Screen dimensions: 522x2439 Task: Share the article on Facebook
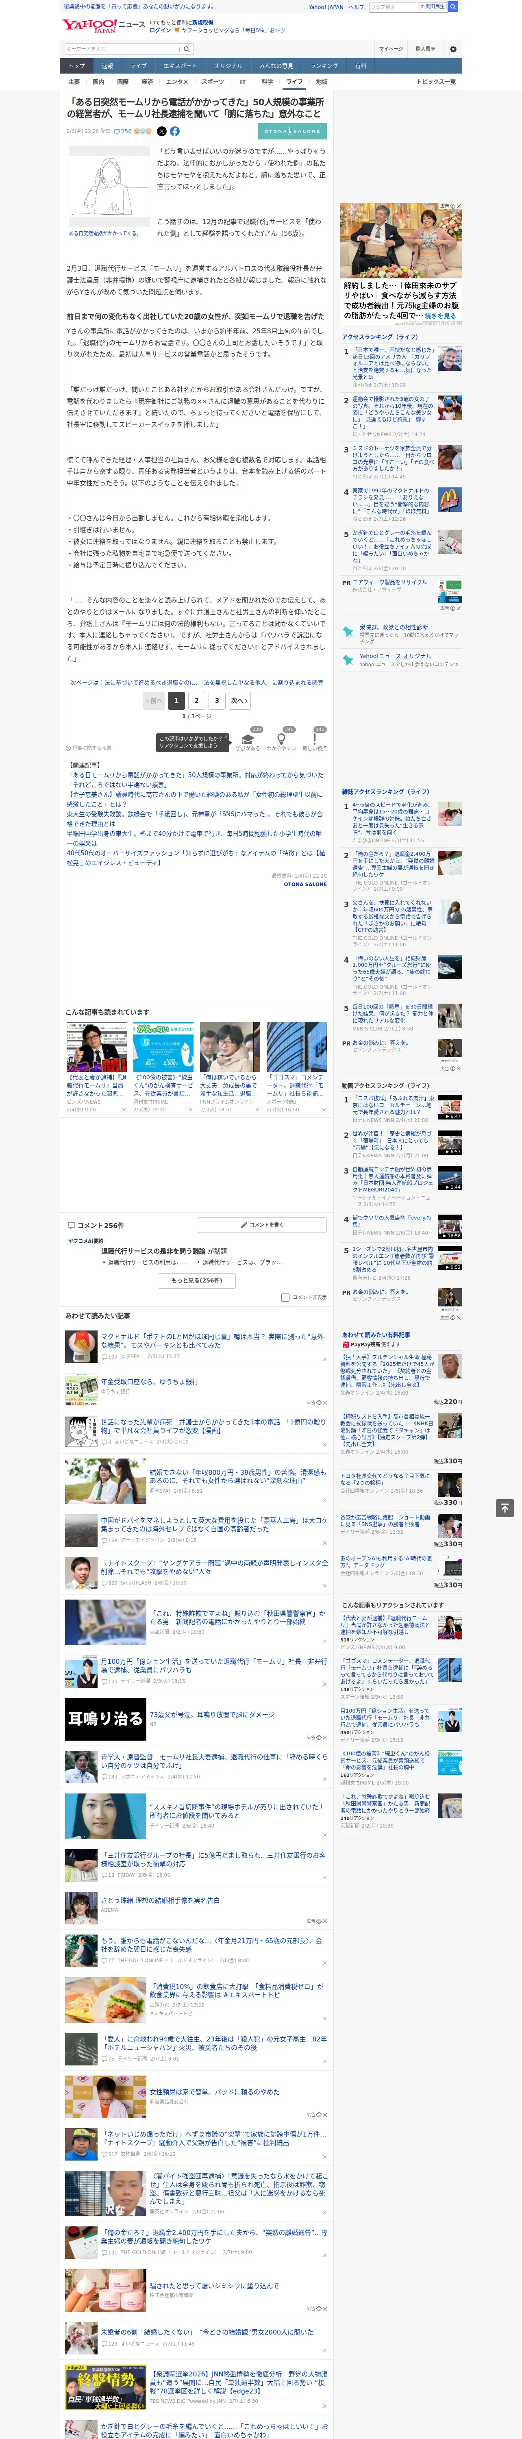click(x=174, y=132)
